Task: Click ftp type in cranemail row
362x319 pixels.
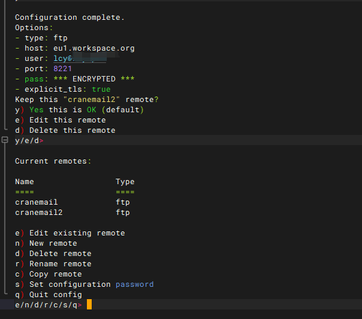Action: [122, 202]
